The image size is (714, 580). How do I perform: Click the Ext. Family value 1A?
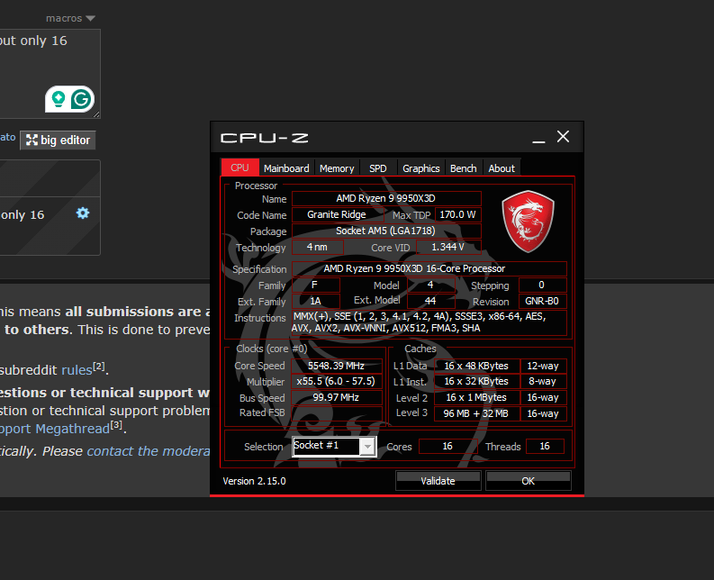click(x=315, y=301)
